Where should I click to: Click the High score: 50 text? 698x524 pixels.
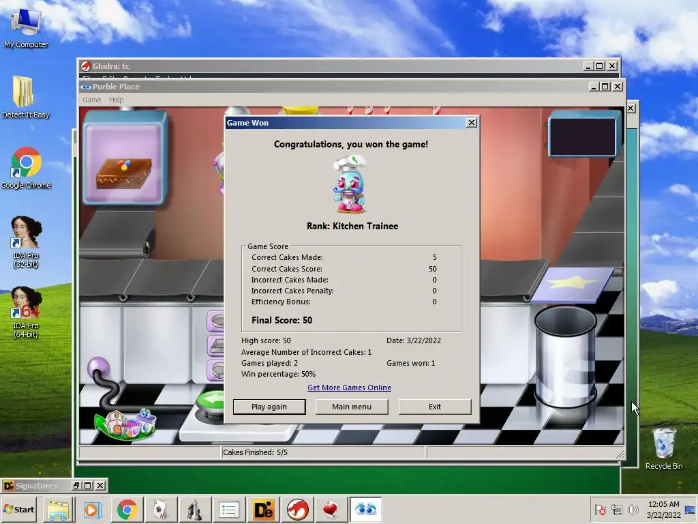266,340
